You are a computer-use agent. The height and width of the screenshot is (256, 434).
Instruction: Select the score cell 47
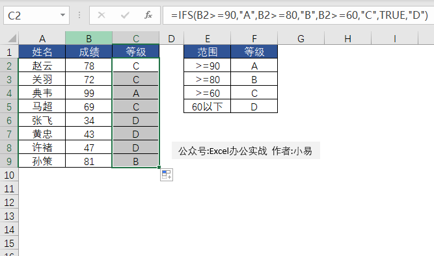pos(89,147)
